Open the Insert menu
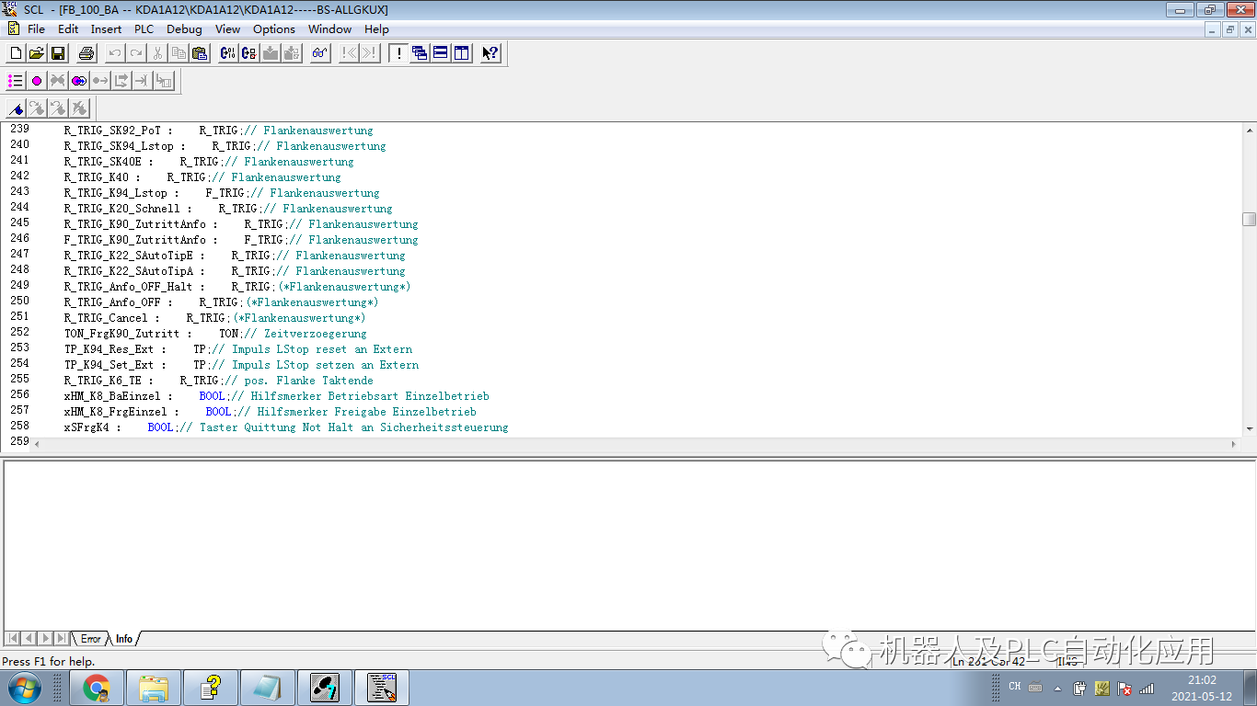 coord(106,28)
